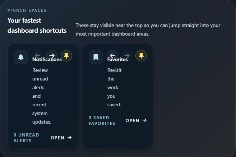Move the Notifications card right
Viewport: 236px width, 157px height.
52,55
